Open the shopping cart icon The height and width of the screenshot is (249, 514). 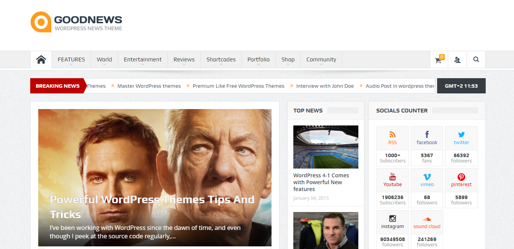point(438,60)
